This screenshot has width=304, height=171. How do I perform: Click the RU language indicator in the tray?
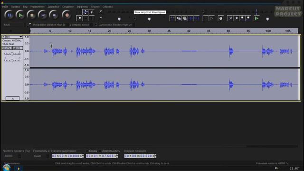coord(276,168)
